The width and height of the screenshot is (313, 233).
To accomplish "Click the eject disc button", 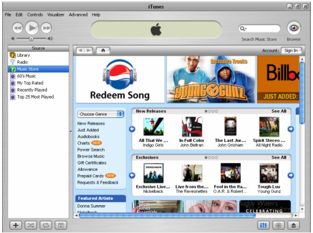I will pyautogui.click(x=294, y=226).
